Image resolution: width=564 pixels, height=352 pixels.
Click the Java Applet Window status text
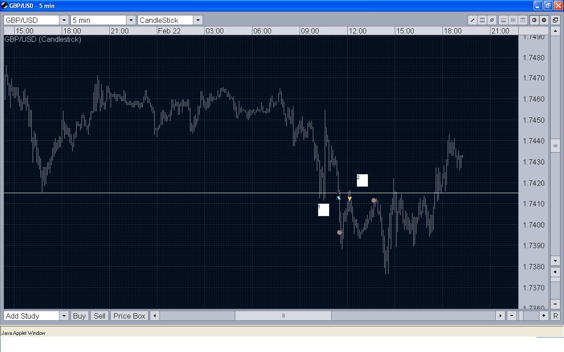(23, 333)
